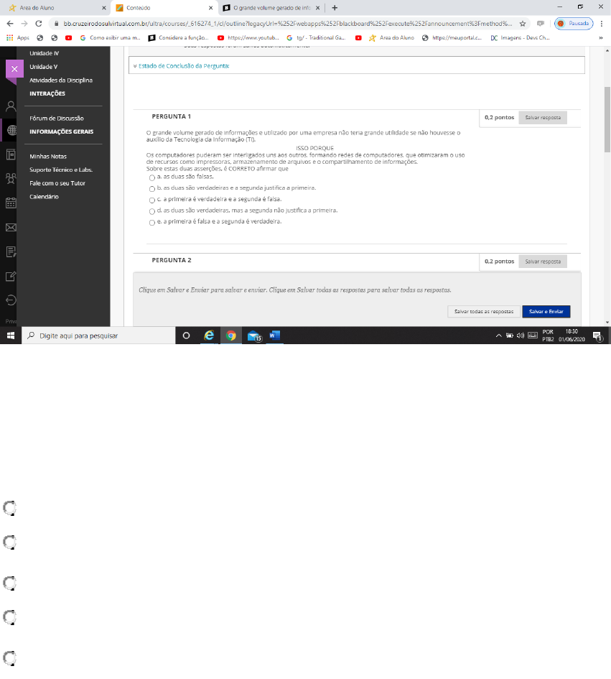Click the sign out icon in sidebar

point(11,300)
